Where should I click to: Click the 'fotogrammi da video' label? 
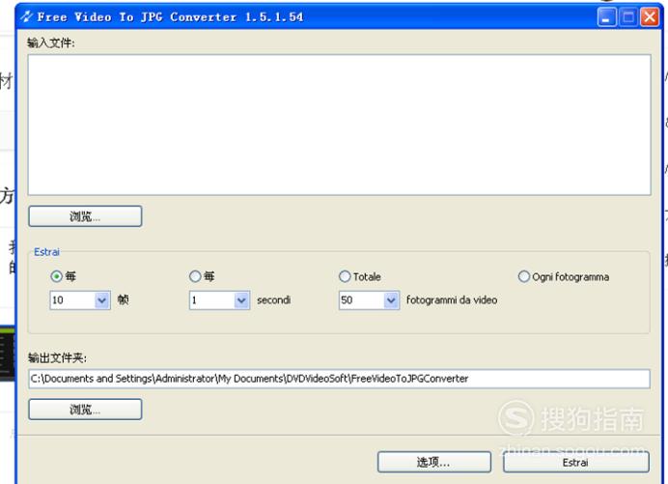click(452, 299)
